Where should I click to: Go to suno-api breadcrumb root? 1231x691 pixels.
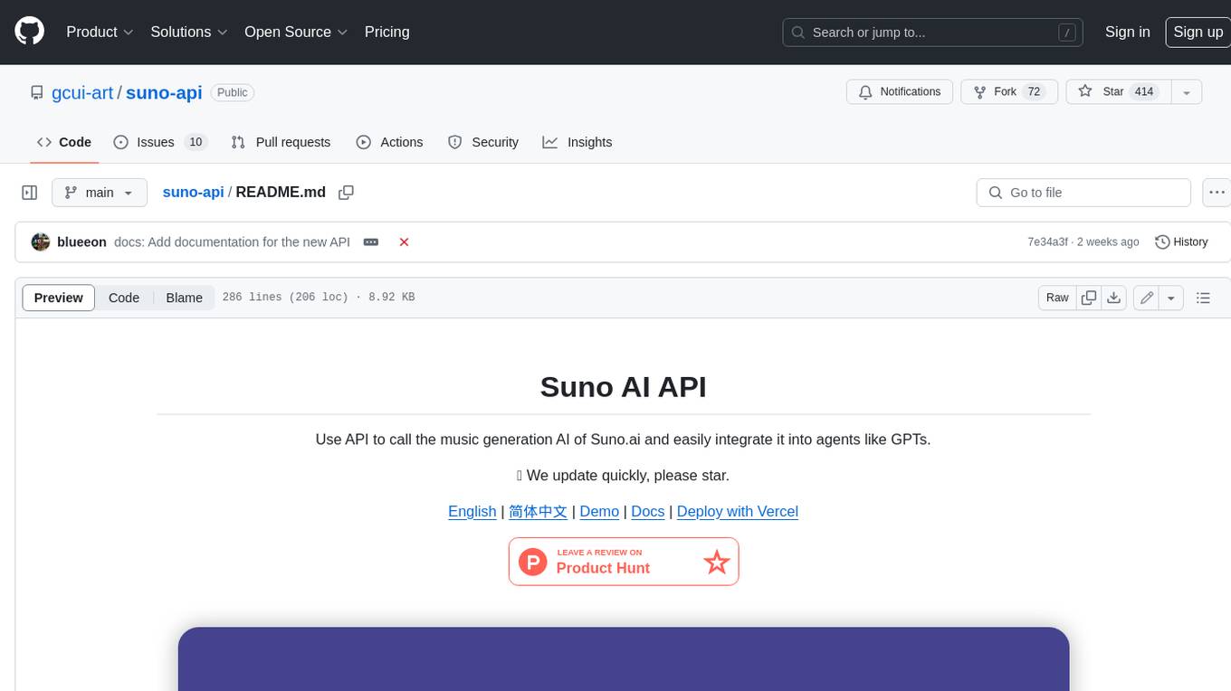coord(193,193)
